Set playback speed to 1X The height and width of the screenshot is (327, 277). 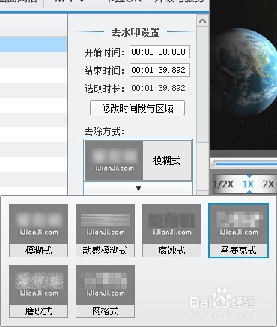click(x=248, y=184)
